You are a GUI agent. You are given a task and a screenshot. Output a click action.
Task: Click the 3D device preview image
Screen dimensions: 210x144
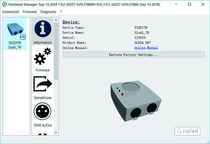coord(136,101)
